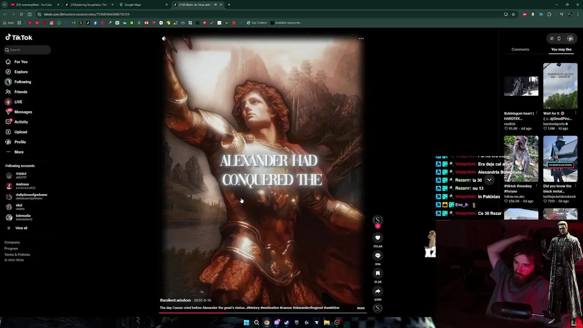The width and height of the screenshot is (583, 328).
Task: Open thesilent.wisdom creator profile link
Action: point(175,301)
